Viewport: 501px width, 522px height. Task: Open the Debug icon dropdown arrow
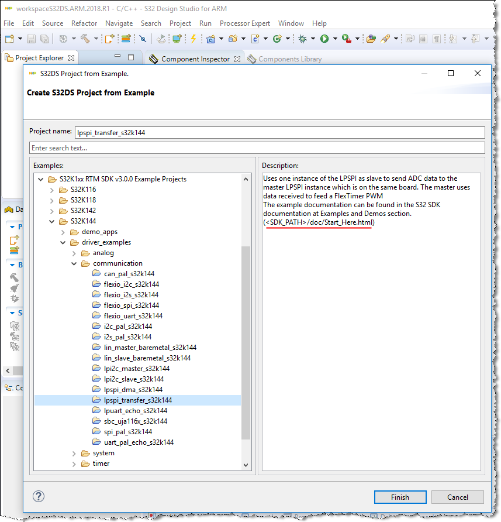pos(313,39)
